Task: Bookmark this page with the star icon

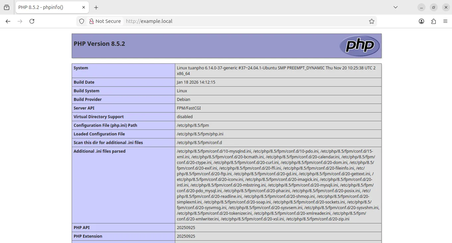Action: click(371, 21)
